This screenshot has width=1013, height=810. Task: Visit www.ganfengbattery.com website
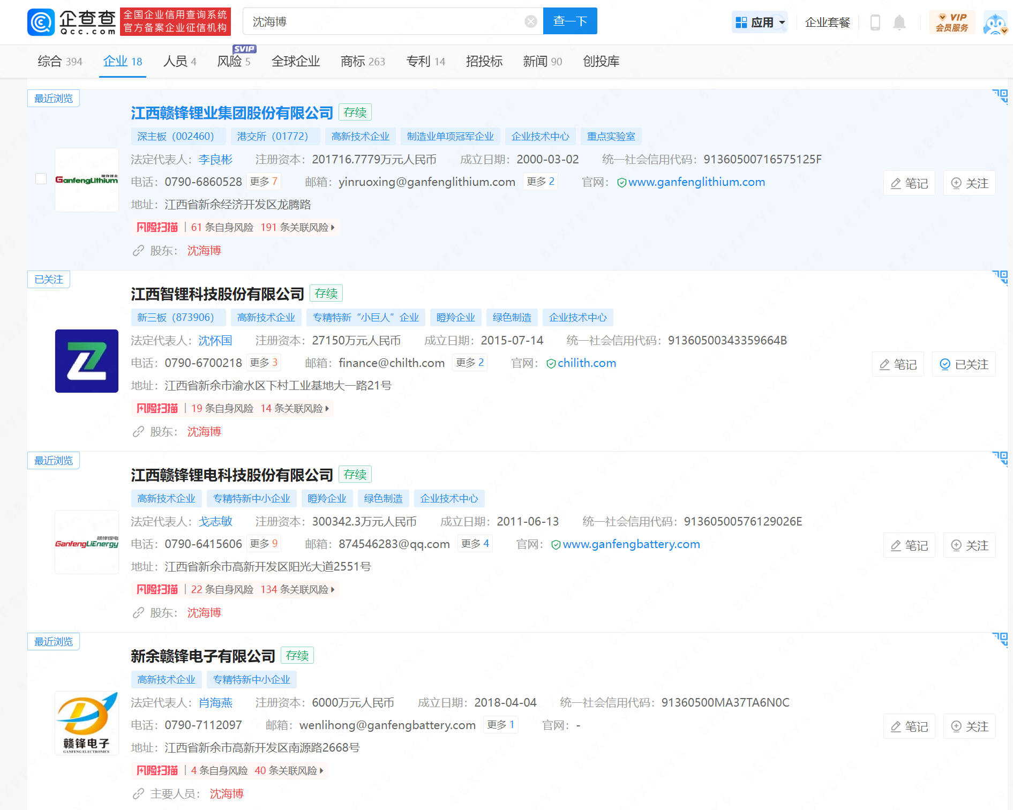pos(631,544)
